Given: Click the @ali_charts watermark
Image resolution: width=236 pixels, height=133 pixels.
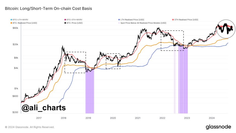Looking at the screenshot, I should (x=43, y=108).
